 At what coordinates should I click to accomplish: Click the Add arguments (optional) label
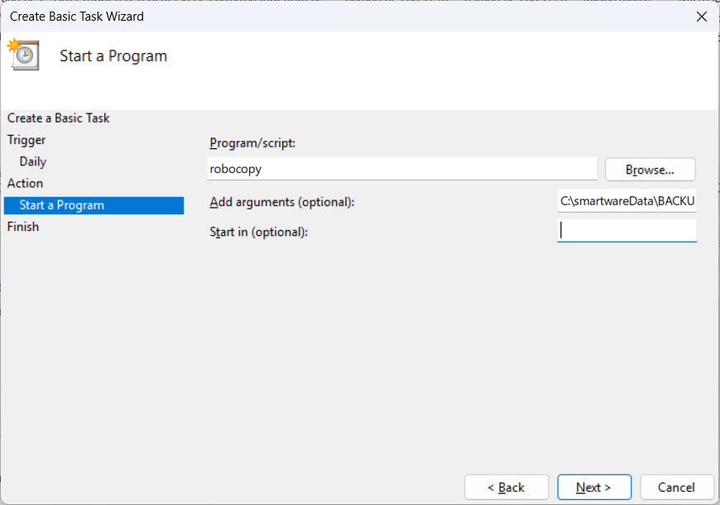tap(281, 202)
